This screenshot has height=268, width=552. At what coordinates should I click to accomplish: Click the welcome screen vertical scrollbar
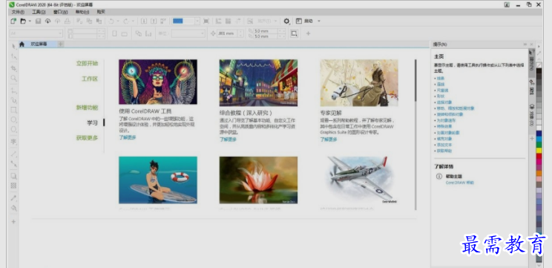[x=415, y=80]
